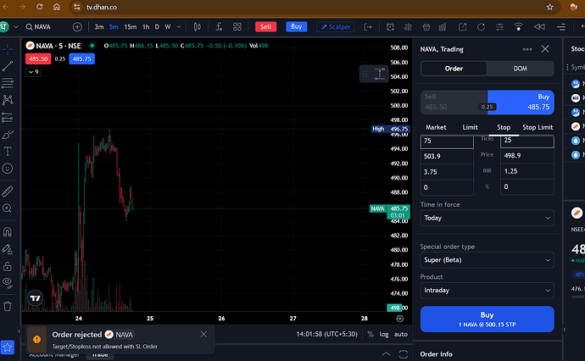Select the Stop Limit order type
The width and height of the screenshot is (585, 361).
click(x=538, y=128)
